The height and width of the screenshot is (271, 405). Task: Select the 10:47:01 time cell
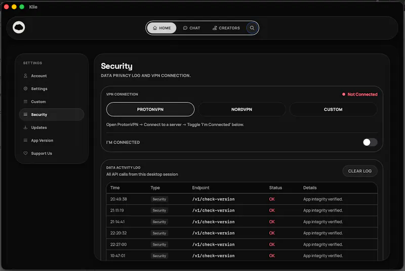118,256
